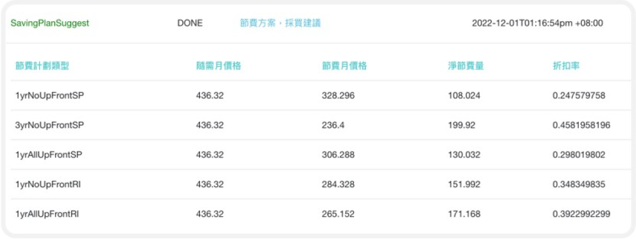Viewport: 636px width, 239px height.
Task: Select the DONE status label
Action: point(190,23)
